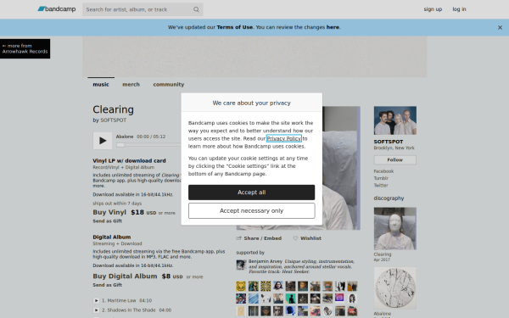Switch to the merch tab

131,84
